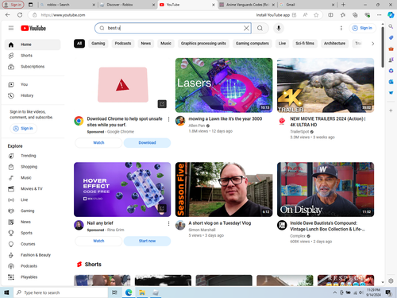Open options menu for Chrome ad
397x298 pixels.
tap(168, 119)
